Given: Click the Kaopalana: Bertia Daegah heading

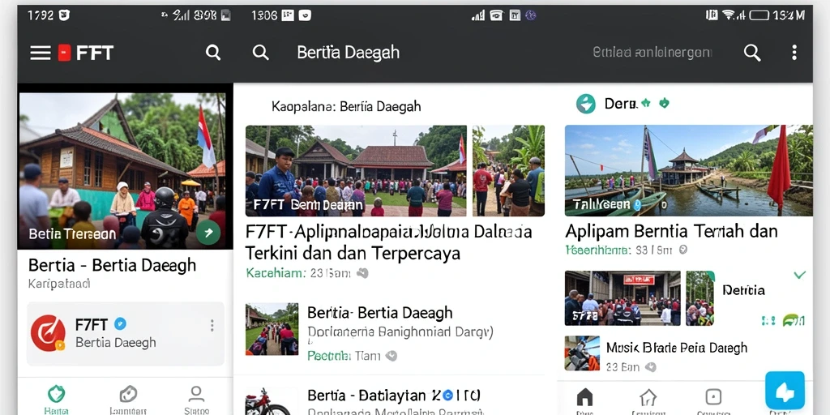Looking at the screenshot, I should [x=346, y=106].
